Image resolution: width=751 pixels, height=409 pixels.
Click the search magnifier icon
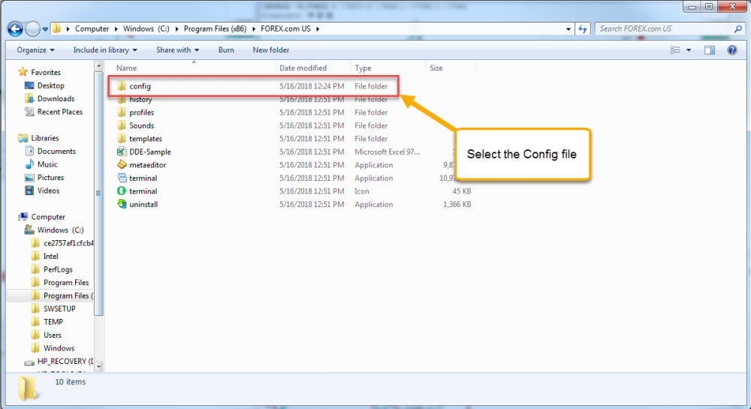pos(738,29)
